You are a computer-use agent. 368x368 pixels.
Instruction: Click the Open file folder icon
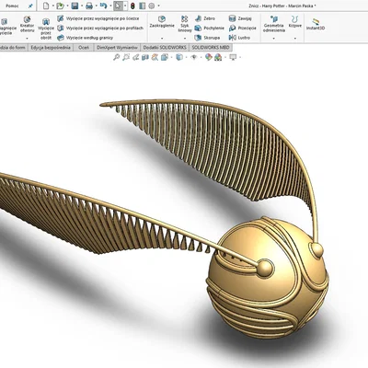click(x=60, y=6)
